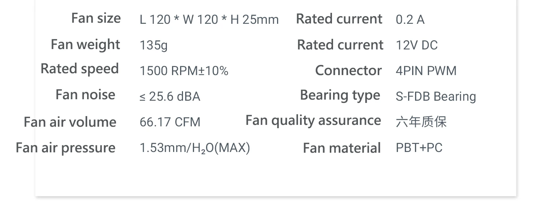Click the "Fan noise" label
The width and height of the screenshot is (549, 208).
[x=85, y=95]
